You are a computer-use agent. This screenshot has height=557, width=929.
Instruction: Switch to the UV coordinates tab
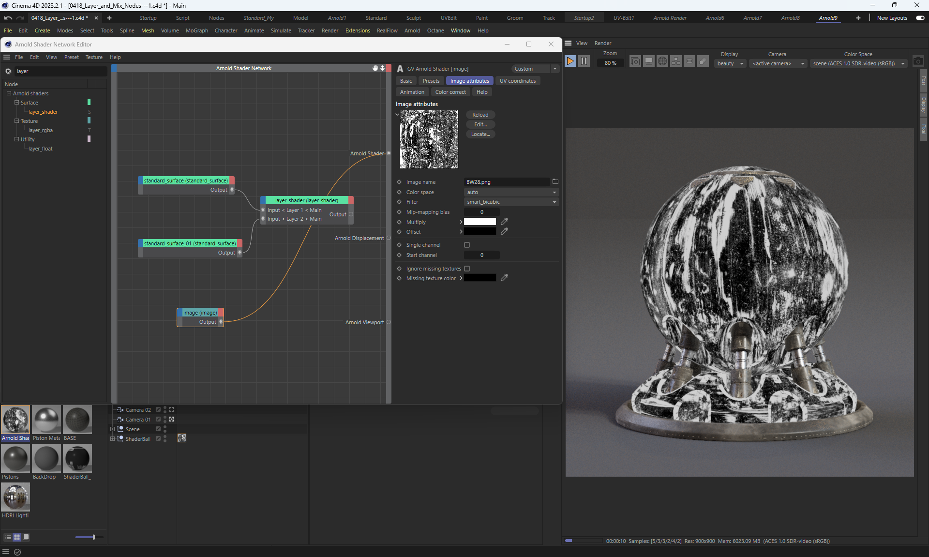tap(517, 81)
